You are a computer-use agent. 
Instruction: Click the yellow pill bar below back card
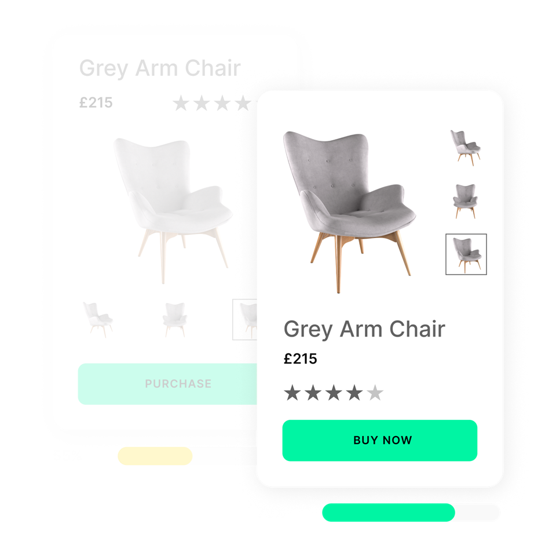[x=155, y=456]
